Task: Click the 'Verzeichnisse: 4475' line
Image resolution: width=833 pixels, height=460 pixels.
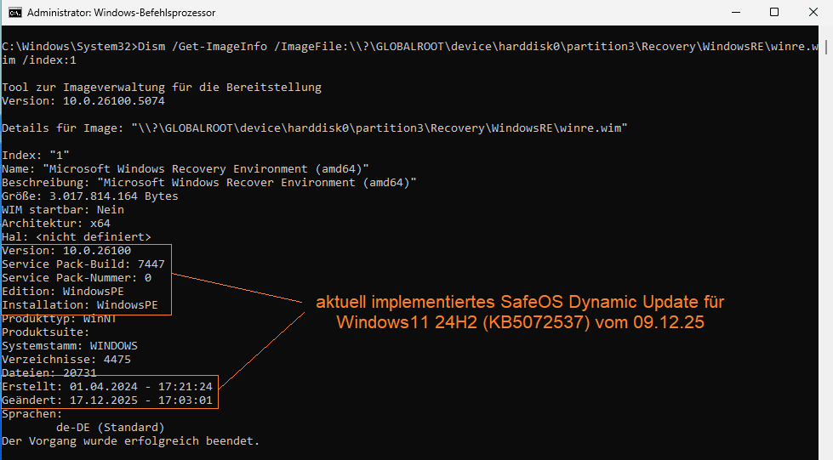Action: tap(66, 360)
